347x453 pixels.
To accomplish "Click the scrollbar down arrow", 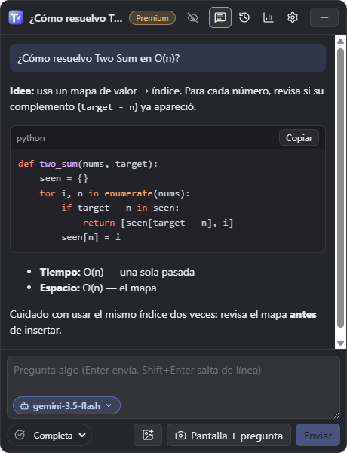I will (340, 344).
